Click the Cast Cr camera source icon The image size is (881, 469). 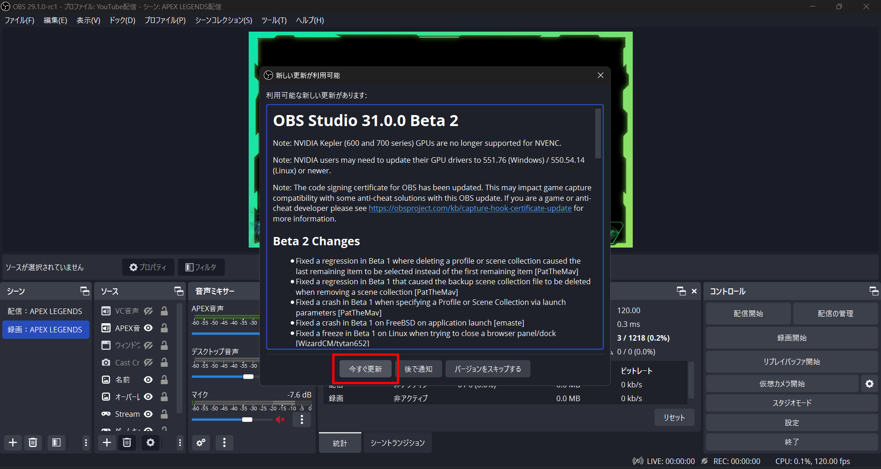click(x=106, y=362)
